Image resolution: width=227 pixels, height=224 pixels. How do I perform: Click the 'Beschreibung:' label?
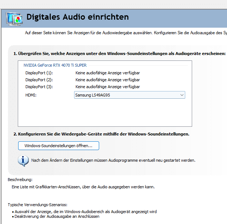coord(20,180)
